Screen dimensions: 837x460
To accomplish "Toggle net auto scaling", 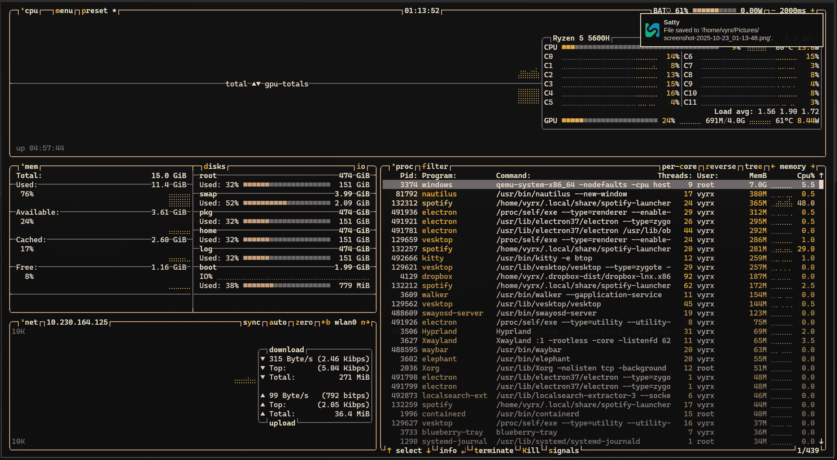I will (278, 323).
